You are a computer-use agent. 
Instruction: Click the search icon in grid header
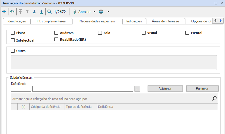click(215, 99)
